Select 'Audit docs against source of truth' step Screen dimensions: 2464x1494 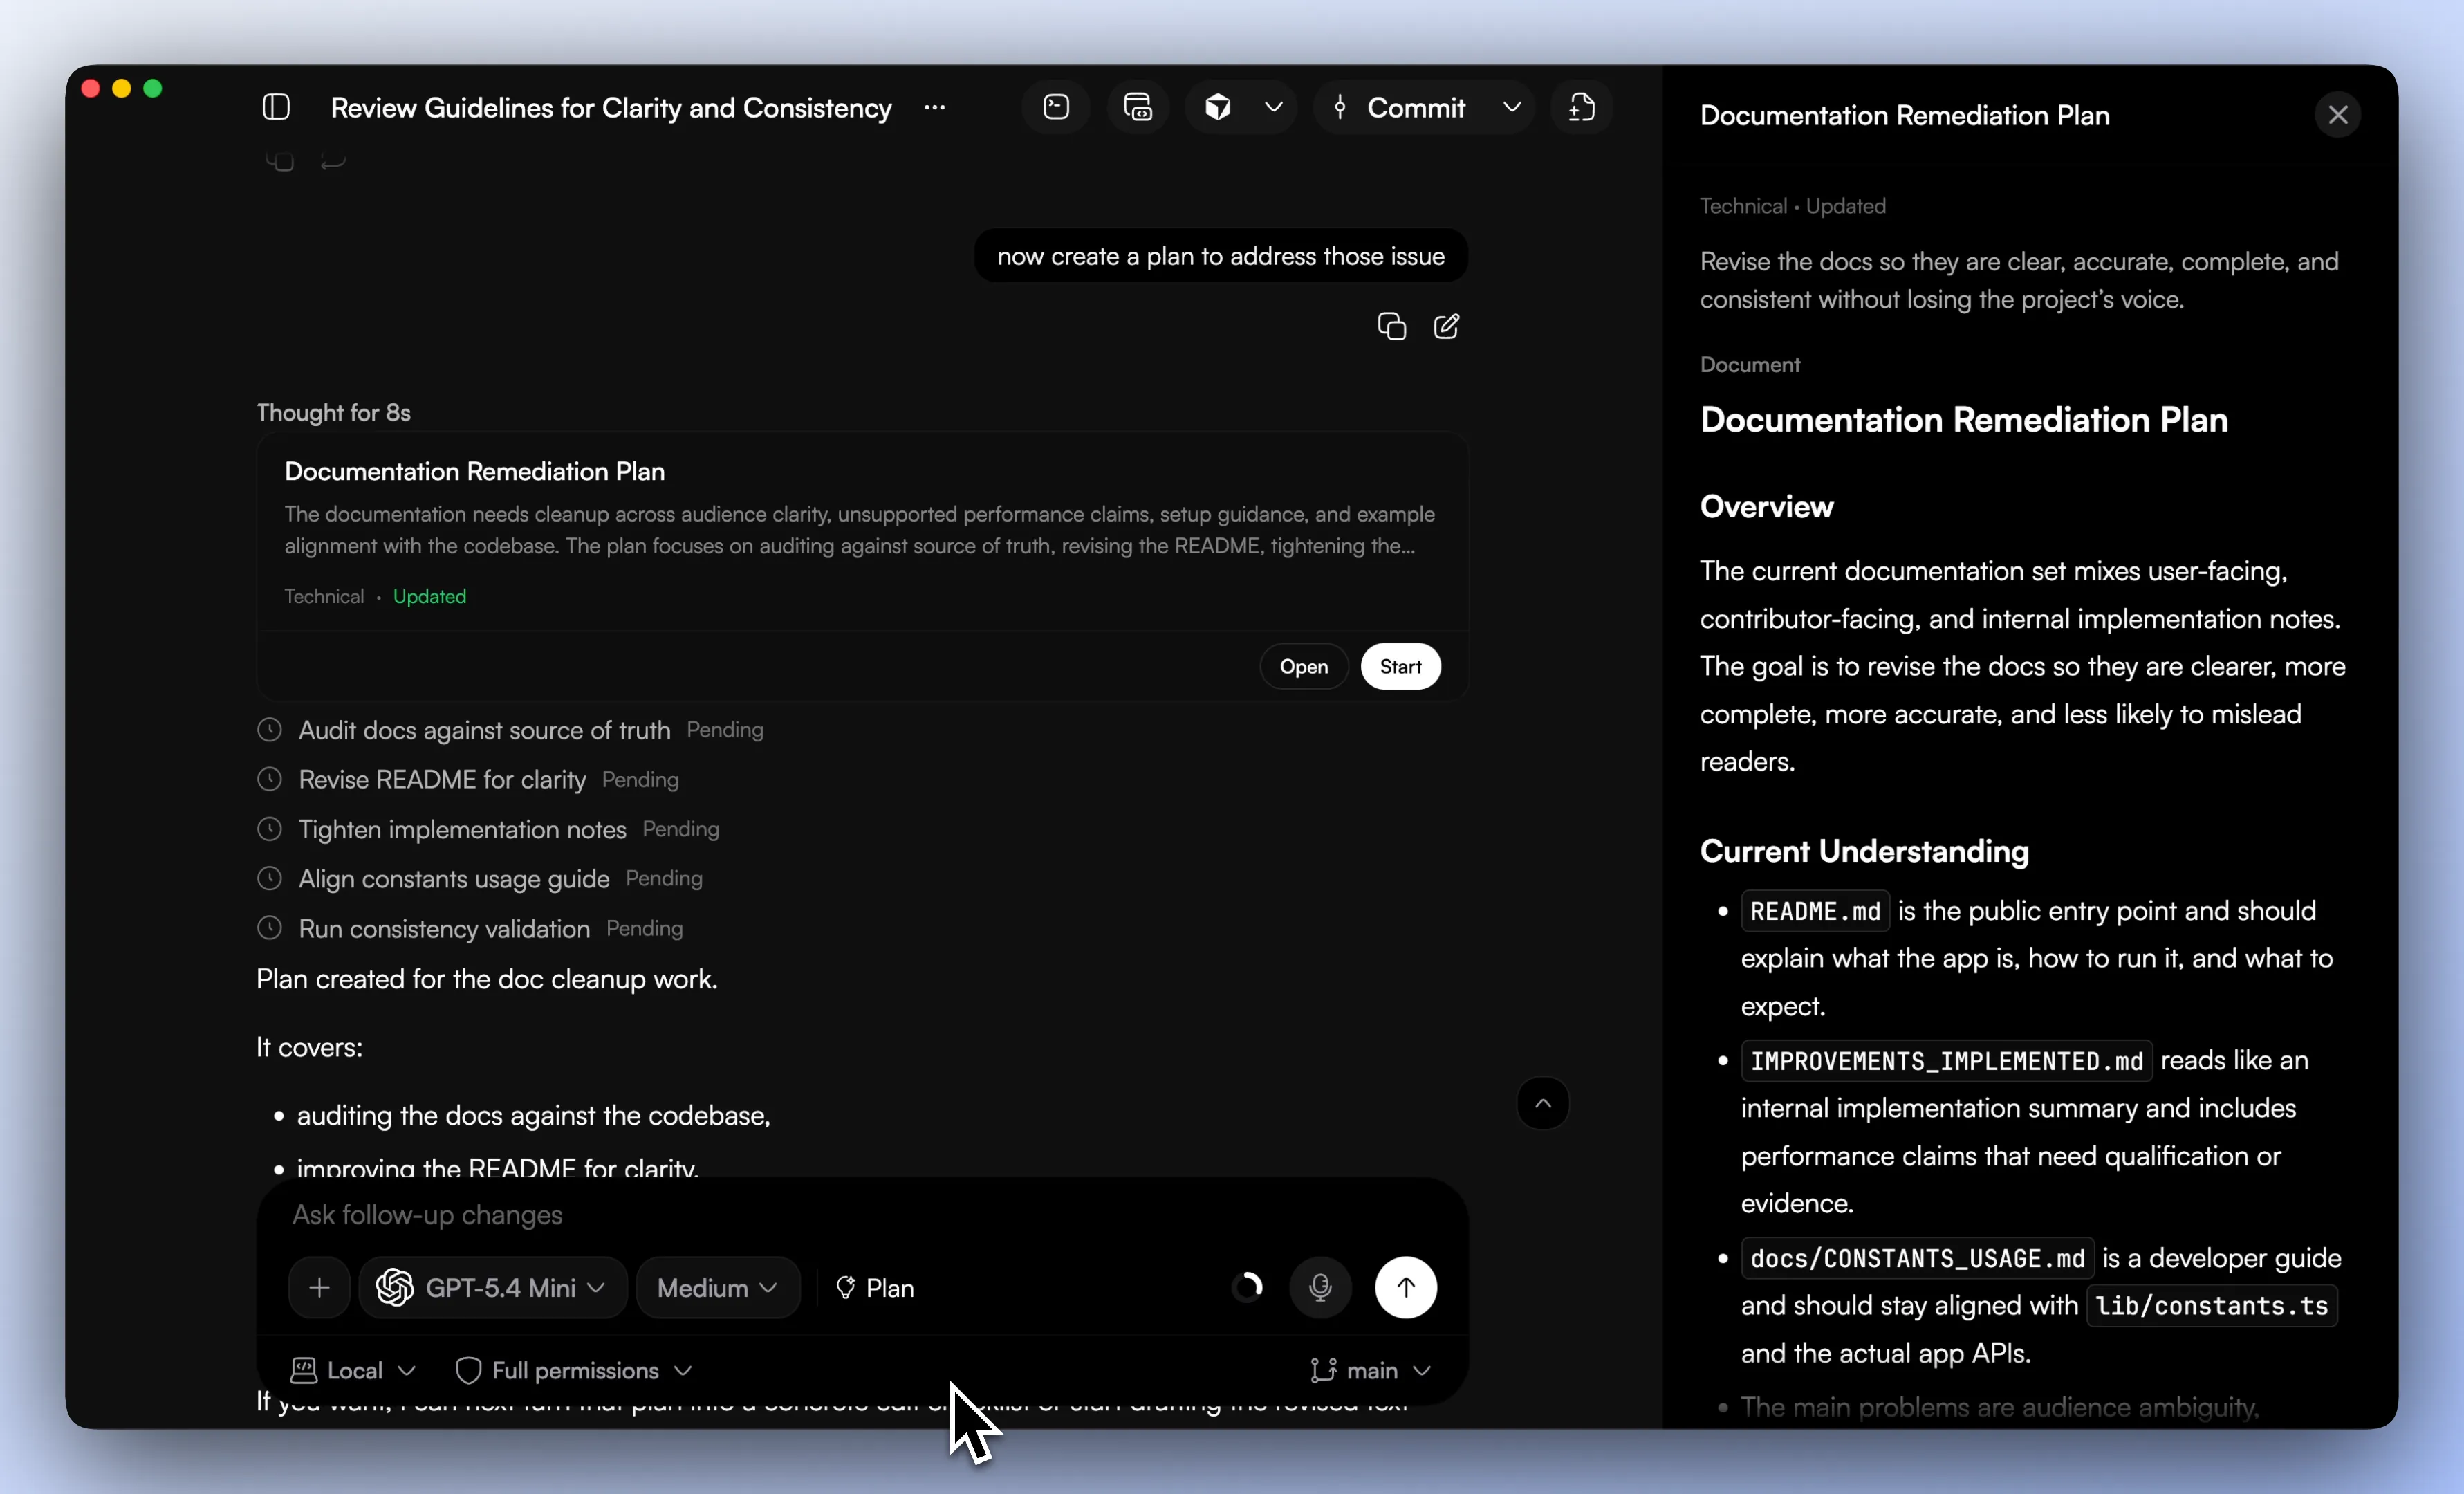484,730
